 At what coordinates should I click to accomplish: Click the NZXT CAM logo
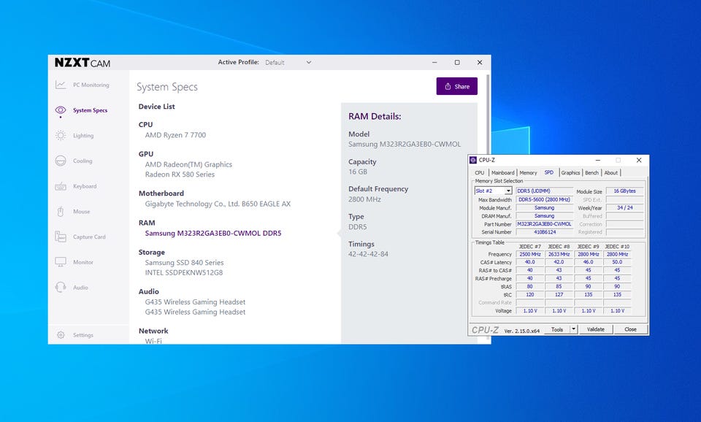pos(83,63)
